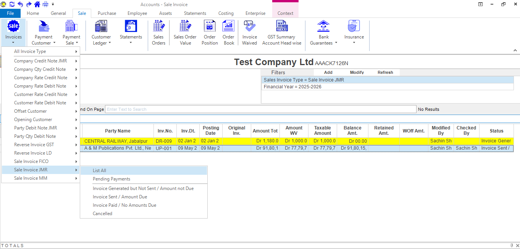Select Pending Payments from submenu

coord(111,179)
